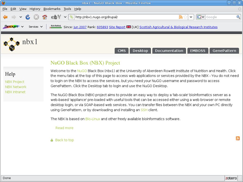The image size is (243, 182).
Task: Open the Jun 2007 link
Action: point(80,27)
